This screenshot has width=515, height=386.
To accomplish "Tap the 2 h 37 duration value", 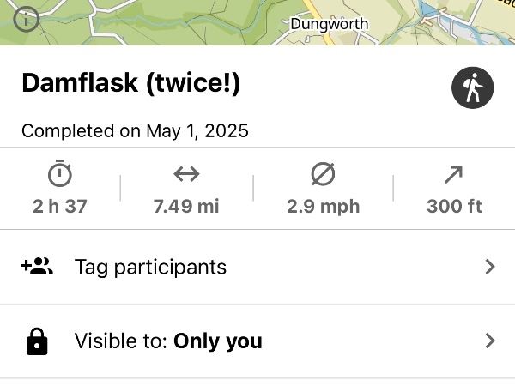I will pos(60,207).
